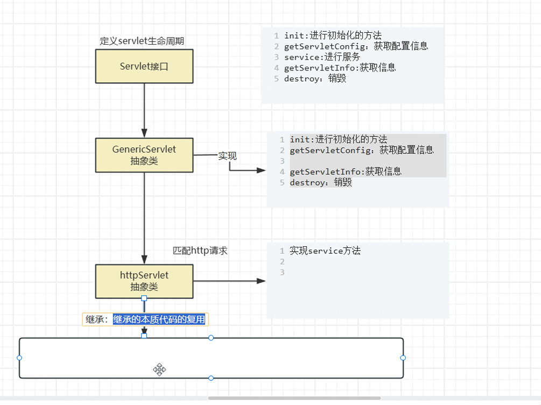Screen dimensions: 541x405
Task: Click 'init:进行初始化的方法' in the top code block
Action: (x=333, y=35)
